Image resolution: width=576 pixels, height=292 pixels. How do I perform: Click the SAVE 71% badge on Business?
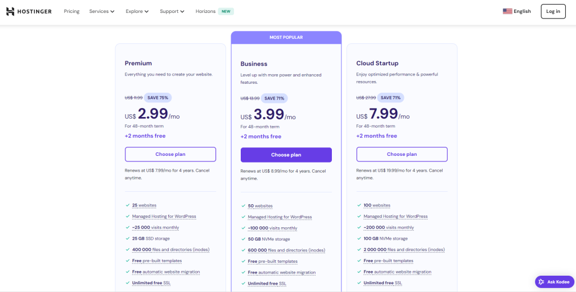(x=273, y=98)
